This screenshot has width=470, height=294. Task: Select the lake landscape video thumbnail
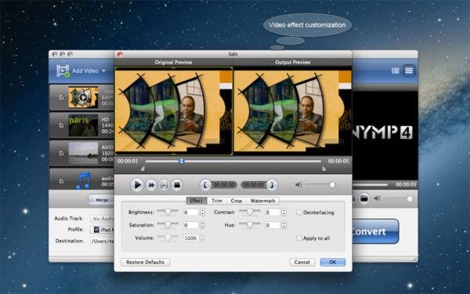(83, 154)
